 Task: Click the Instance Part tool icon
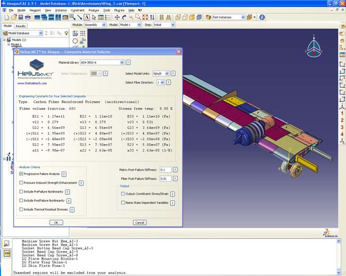75,34
